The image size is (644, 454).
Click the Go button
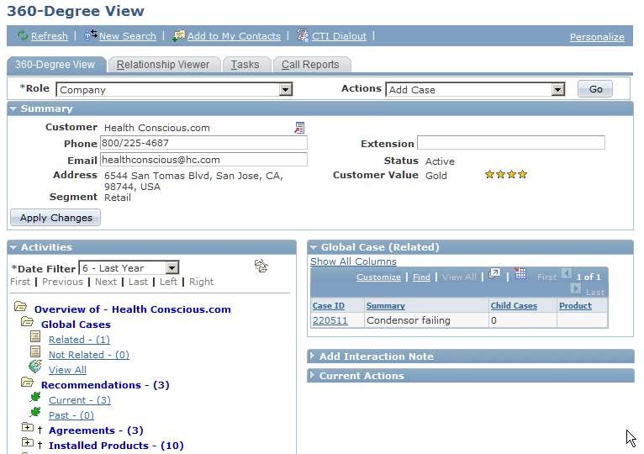tap(595, 89)
